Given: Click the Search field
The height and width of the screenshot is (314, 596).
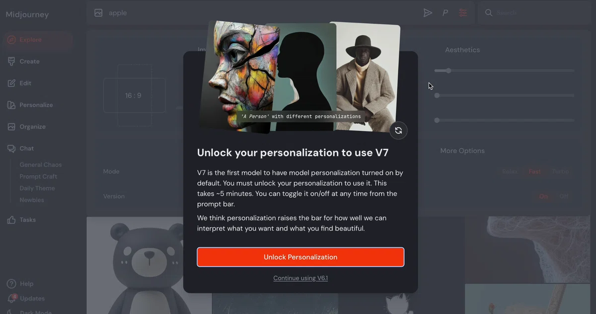Looking at the screenshot, I should point(535,13).
